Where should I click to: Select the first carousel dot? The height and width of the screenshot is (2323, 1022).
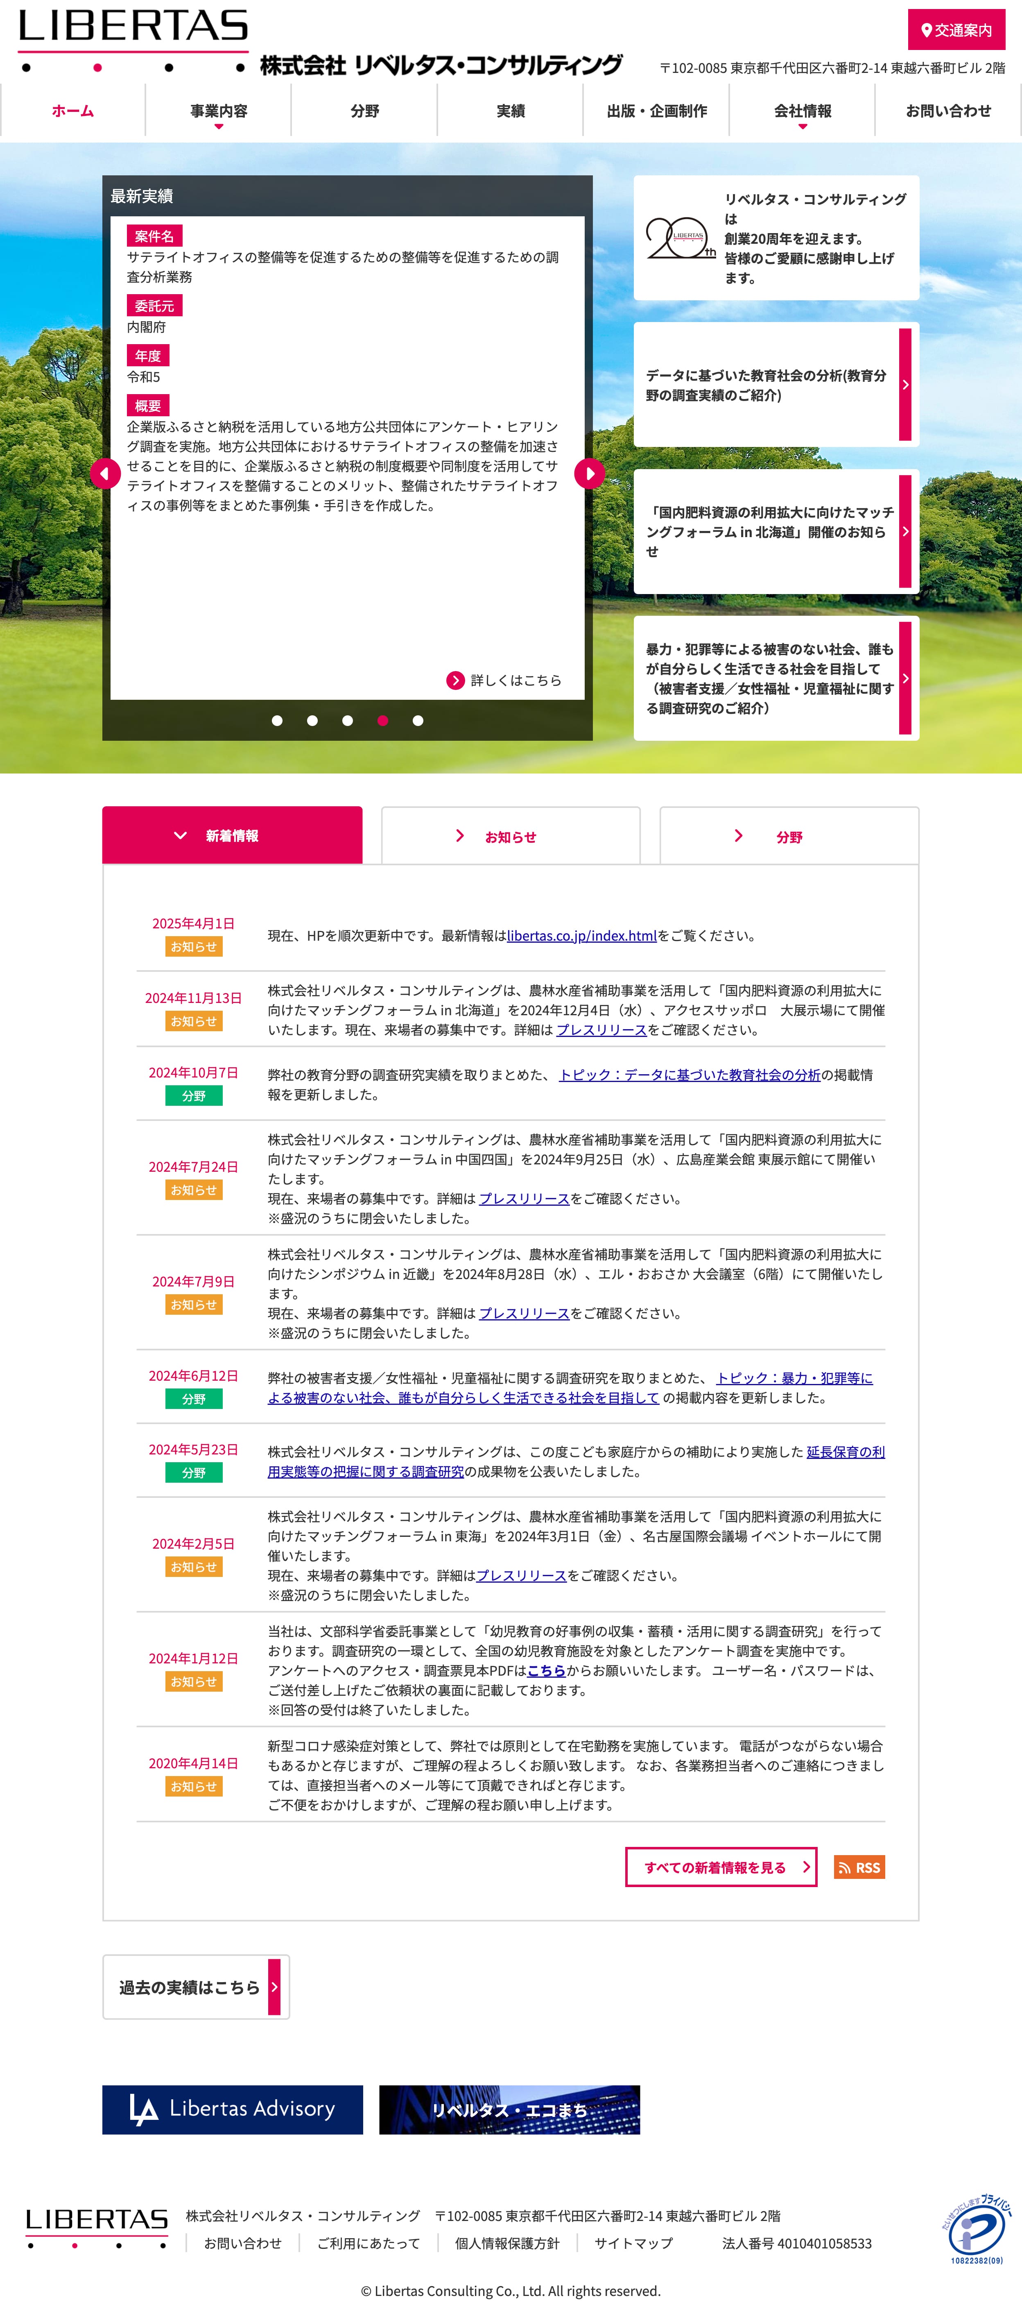click(x=277, y=721)
